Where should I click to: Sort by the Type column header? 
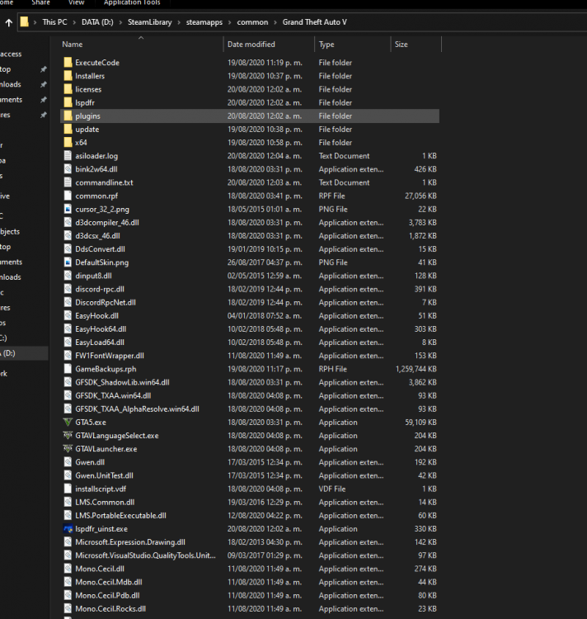(x=352, y=45)
